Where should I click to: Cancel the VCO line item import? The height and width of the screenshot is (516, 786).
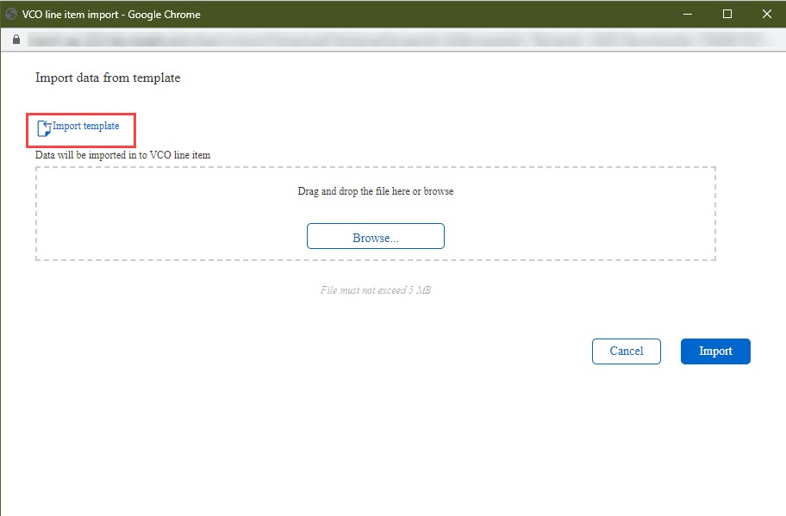tap(626, 351)
